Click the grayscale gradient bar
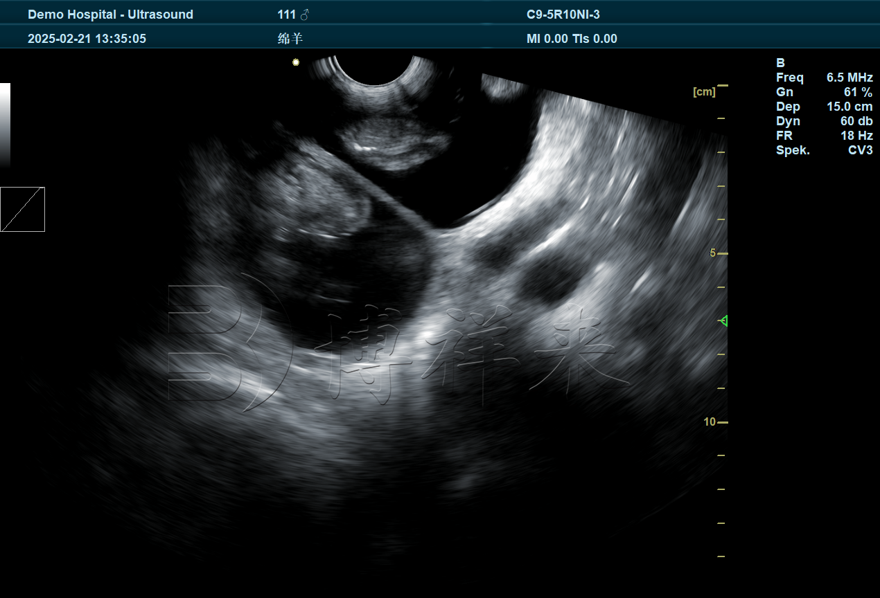 [x=5, y=125]
